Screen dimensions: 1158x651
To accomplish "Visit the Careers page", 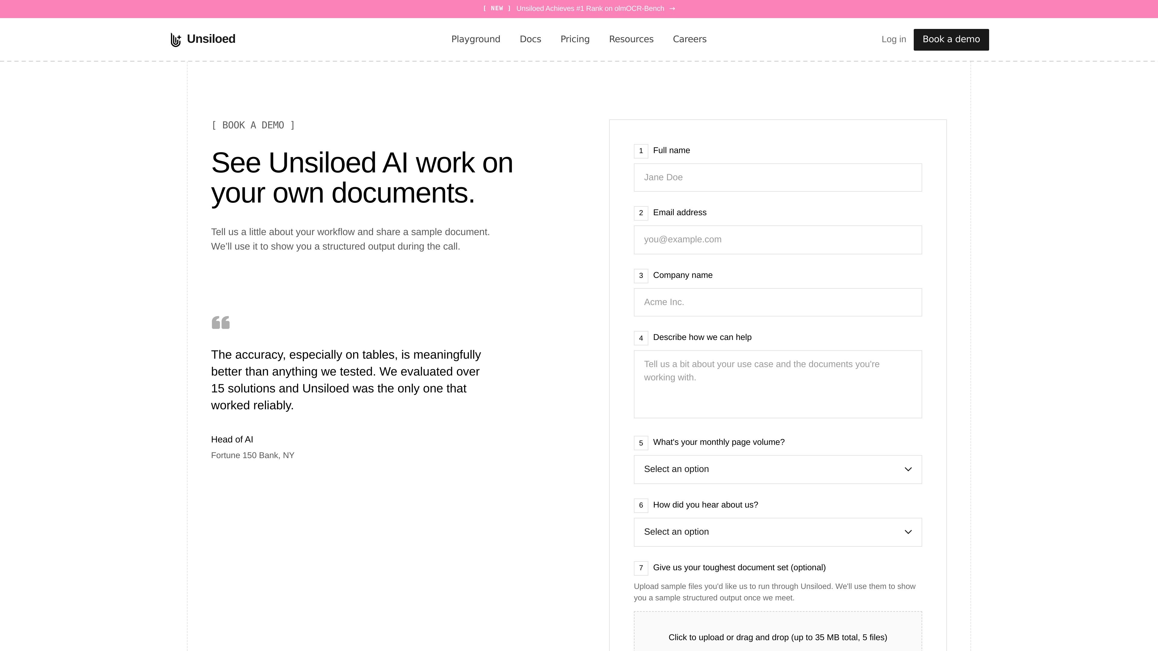I will pos(690,39).
